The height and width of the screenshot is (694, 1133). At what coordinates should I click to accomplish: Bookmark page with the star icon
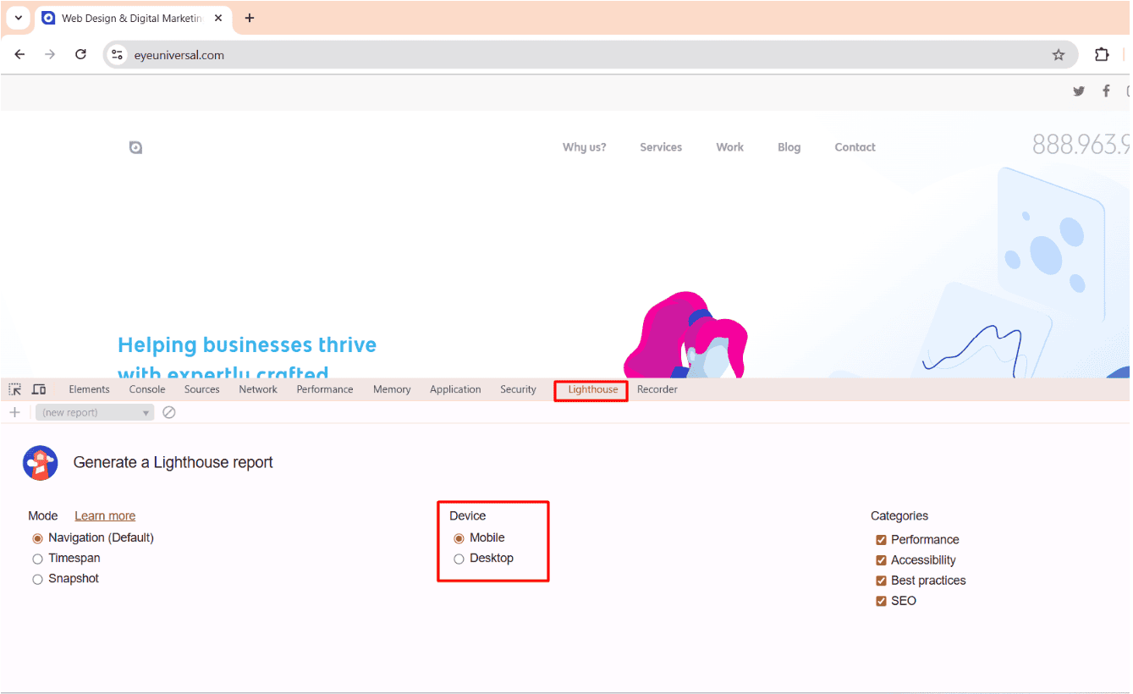(1058, 55)
